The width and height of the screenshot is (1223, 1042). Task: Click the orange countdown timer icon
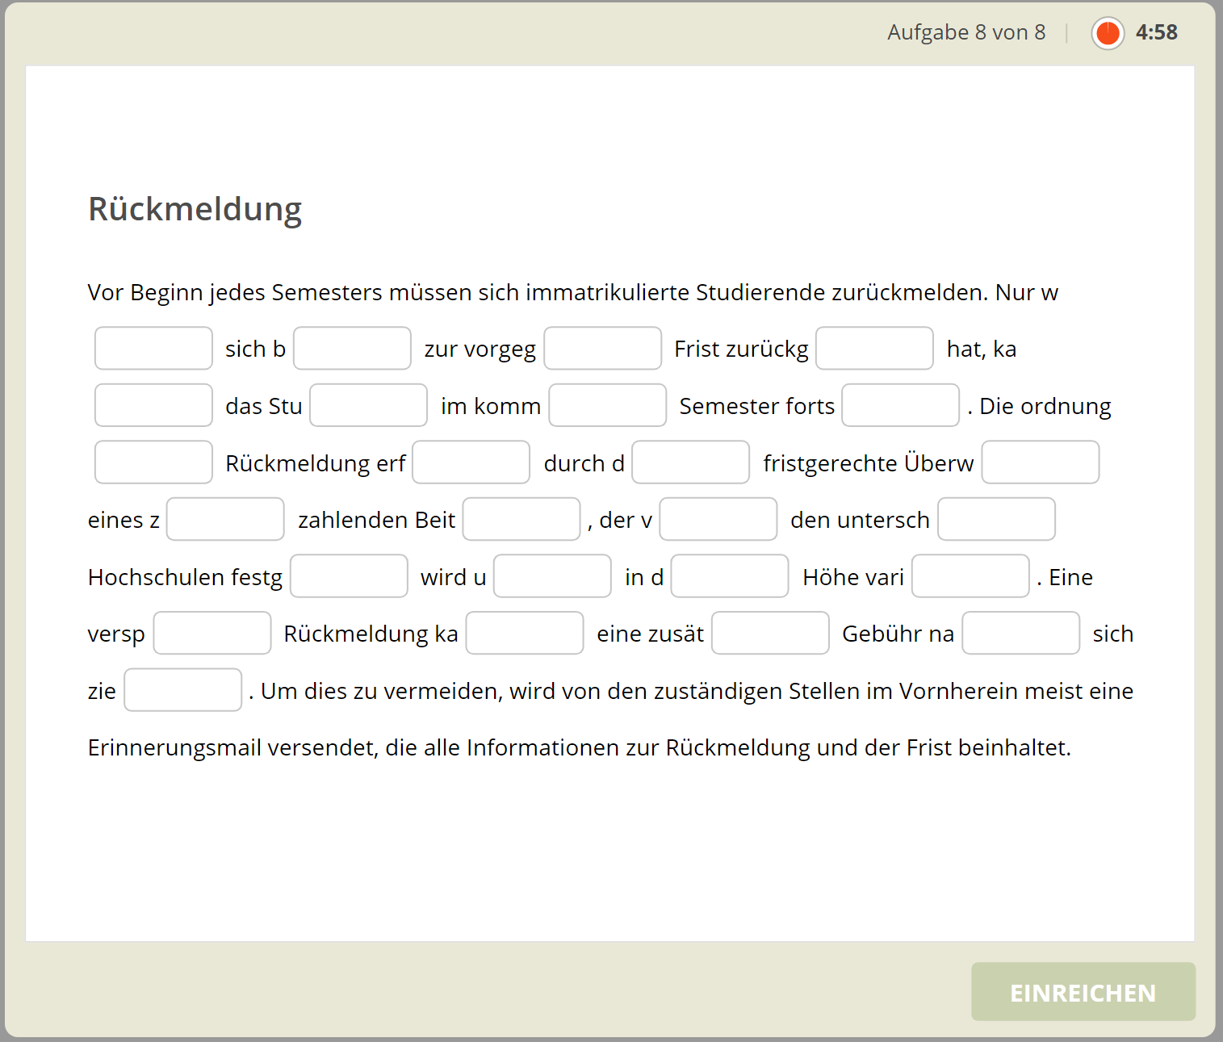pyautogui.click(x=1108, y=33)
